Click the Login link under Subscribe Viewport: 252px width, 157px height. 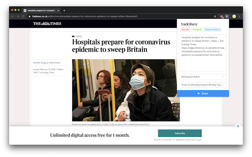click(x=199, y=140)
